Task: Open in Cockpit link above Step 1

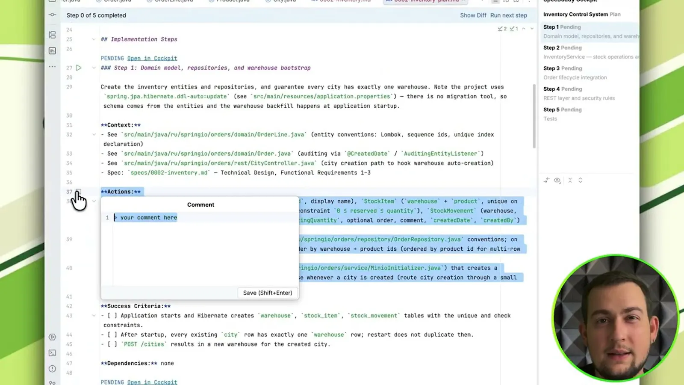Action: click(x=152, y=58)
